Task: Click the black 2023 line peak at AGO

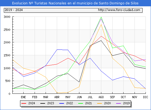Action: [101, 40]
